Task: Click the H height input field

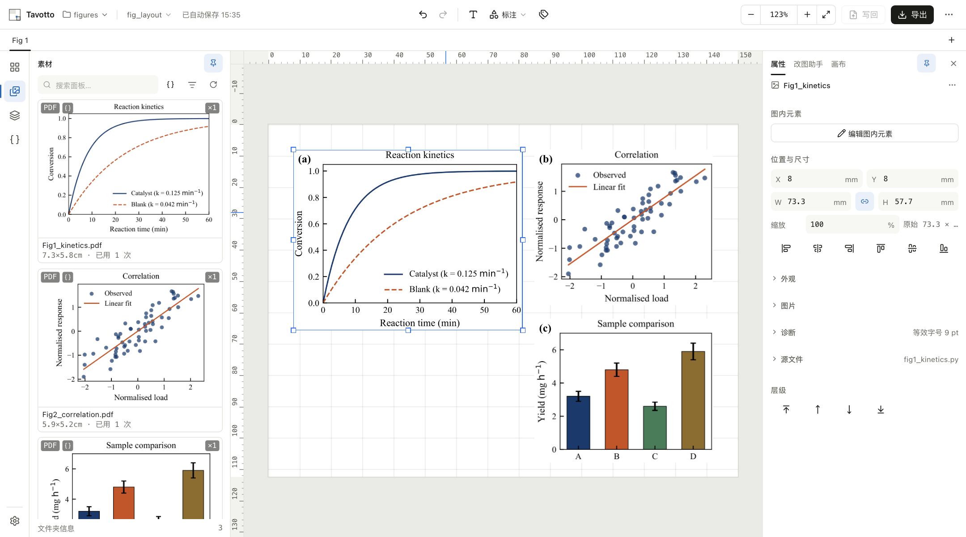Action: [918, 202]
